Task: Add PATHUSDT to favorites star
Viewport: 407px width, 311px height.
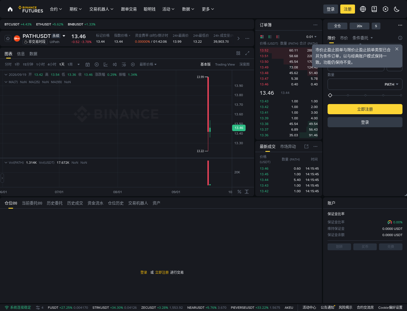Action: (x=8, y=38)
